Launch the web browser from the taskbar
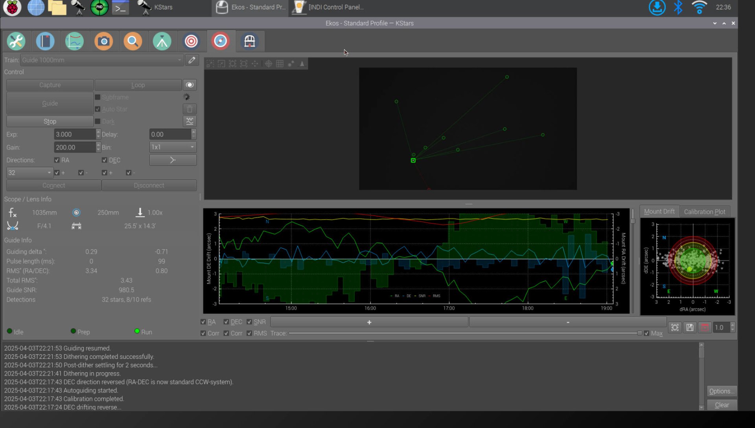This screenshot has height=428, width=755. (x=36, y=7)
